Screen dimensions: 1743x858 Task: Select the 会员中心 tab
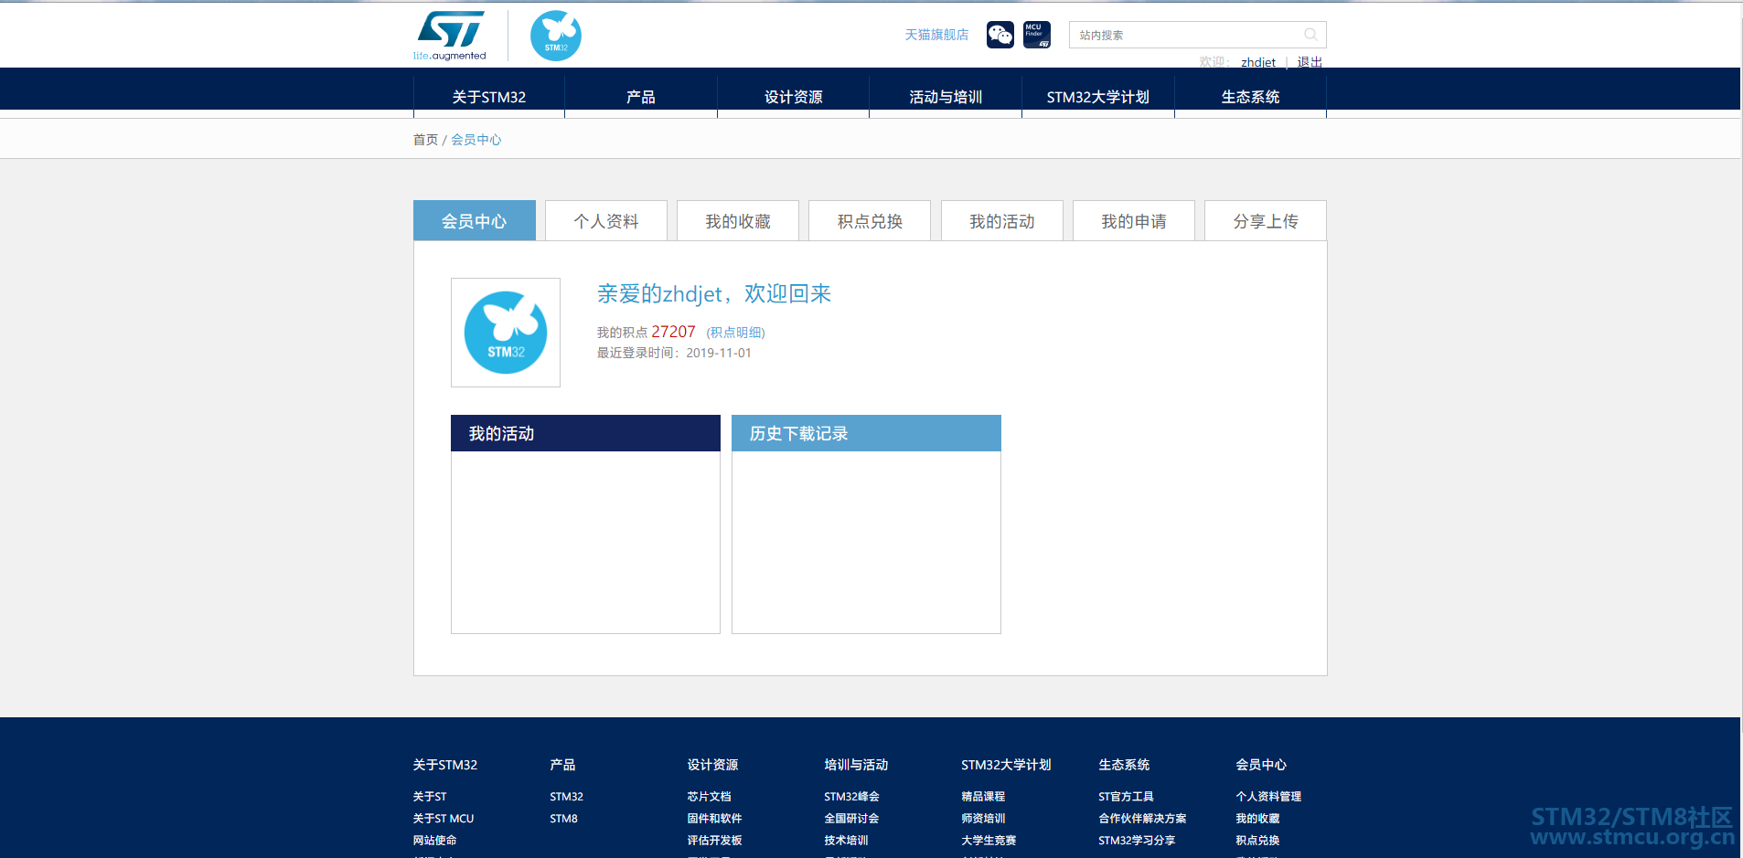[475, 221]
